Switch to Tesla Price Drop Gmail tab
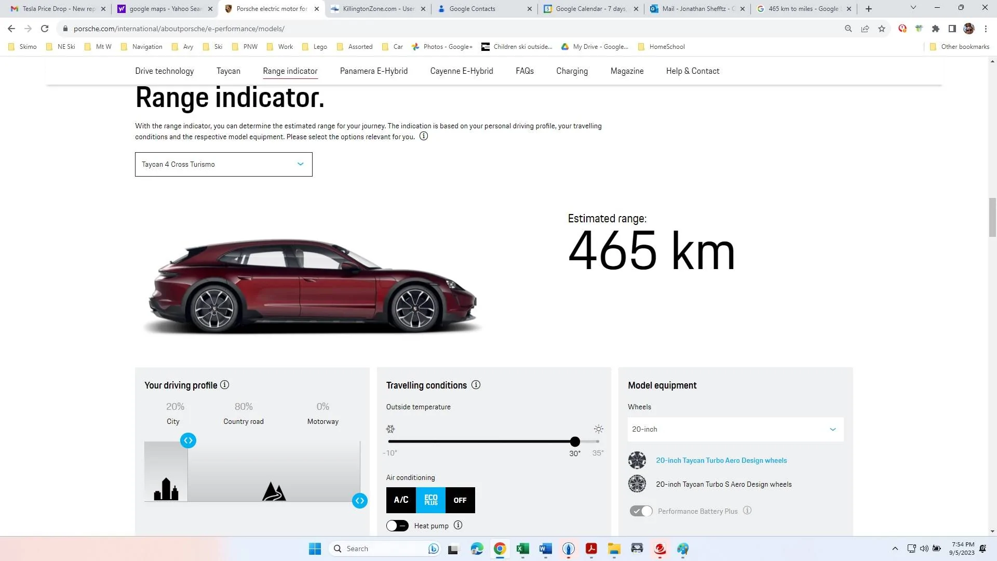Viewport: 997px width, 561px height. pyautogui.click(x=57, y=9)
